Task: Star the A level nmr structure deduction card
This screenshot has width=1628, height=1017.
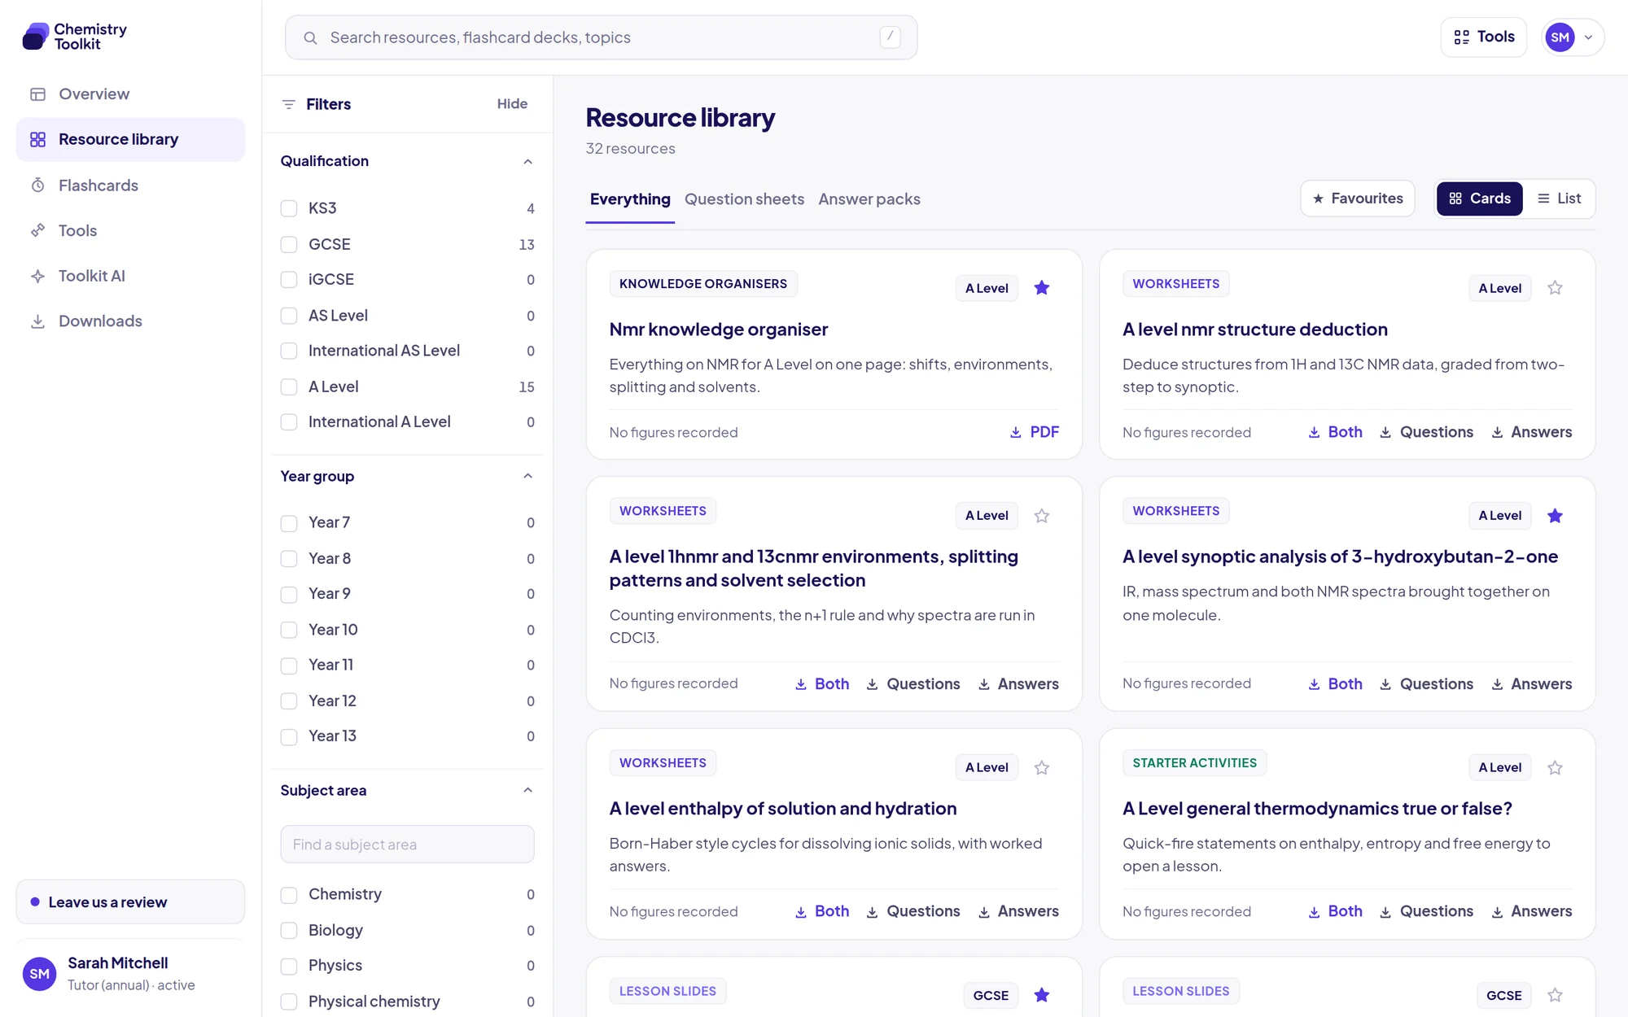Action: [x=1555, y=288]
